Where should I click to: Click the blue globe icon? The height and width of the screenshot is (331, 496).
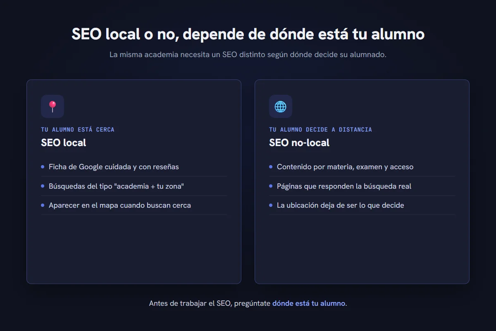point(281,106)
